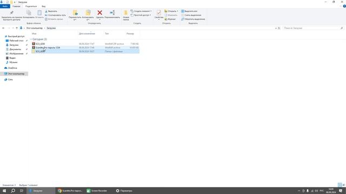Open the File (Файл) tab
The width and height of the screenshot is (346, 194).
pyautogui.click(x=5, y=6)
